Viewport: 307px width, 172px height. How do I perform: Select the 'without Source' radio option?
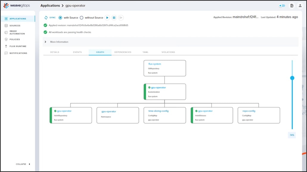[x=81, y=18]
